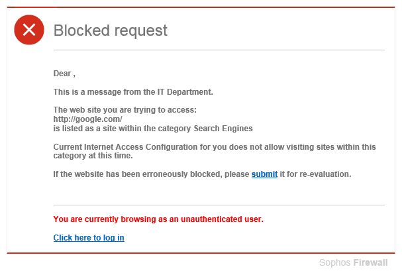Click the red line along the panel's bottom
Screen dimensions: 402x273
pyautogui.click(x=201, y=253)
